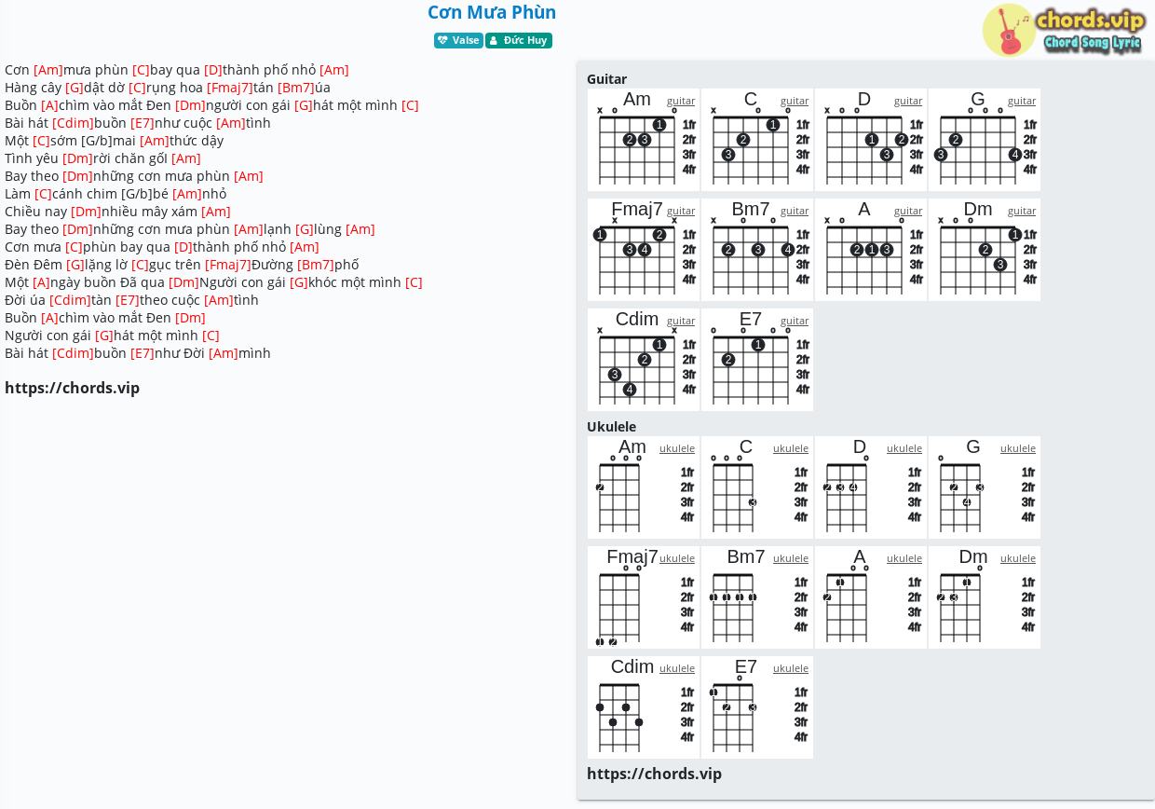Click the [Bm7] chord before 'úa'
Image resolution: width=1155 pixels, height=809 pixels.
296,88
